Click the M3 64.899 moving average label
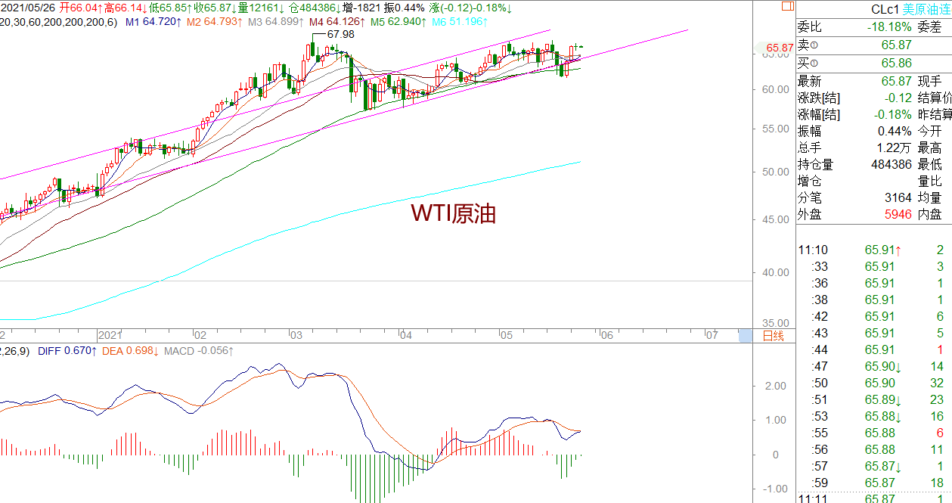The height and width of the screenshot is (503, 952). click(276, 22)
